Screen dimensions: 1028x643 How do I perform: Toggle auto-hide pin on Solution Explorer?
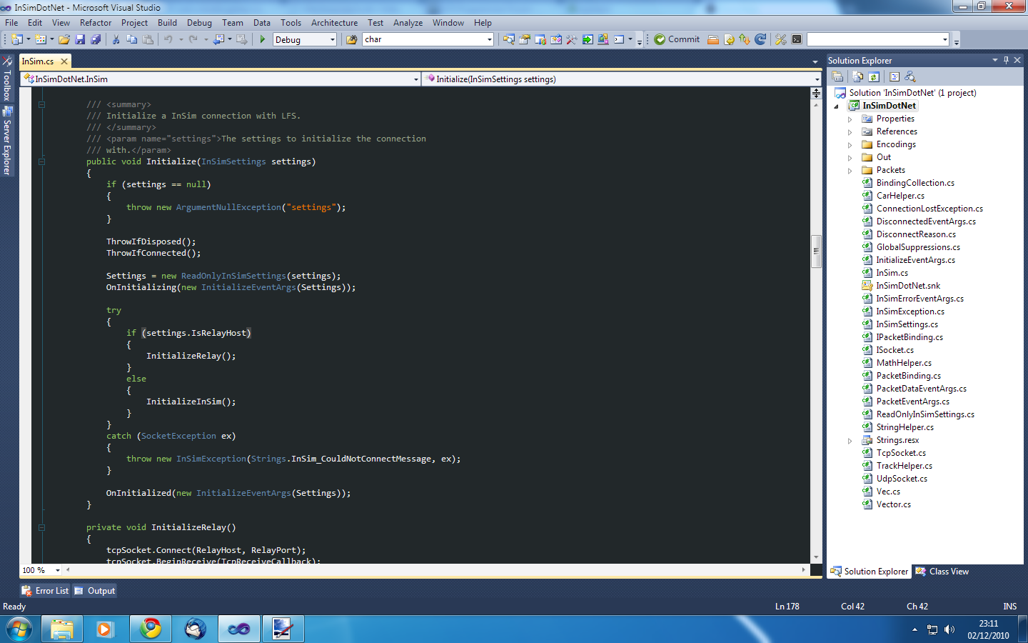pyautogui.click(x=1006, y=60)
